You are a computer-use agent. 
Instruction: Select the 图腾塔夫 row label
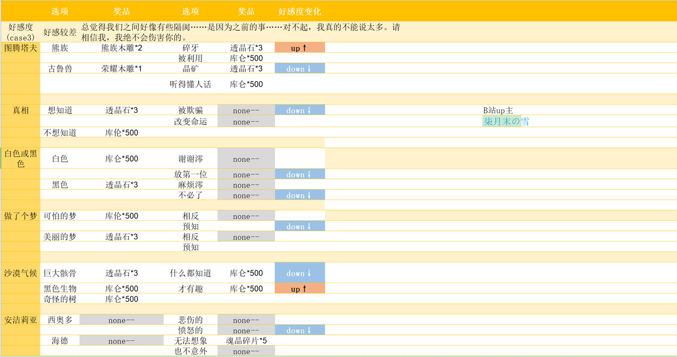point(20,48)
